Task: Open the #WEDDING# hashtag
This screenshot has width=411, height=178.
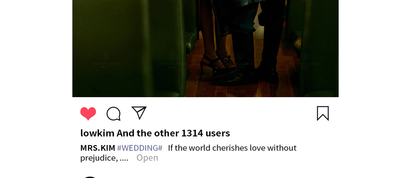Action: 140,148
